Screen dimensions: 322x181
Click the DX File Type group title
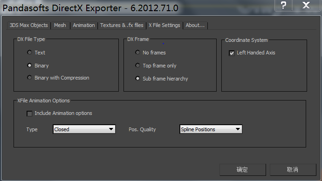[31, 39]
